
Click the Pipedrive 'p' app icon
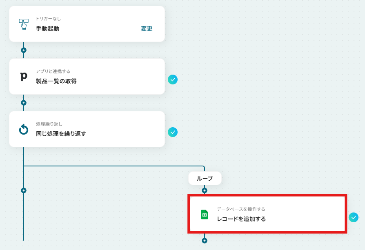coord(24,77)
